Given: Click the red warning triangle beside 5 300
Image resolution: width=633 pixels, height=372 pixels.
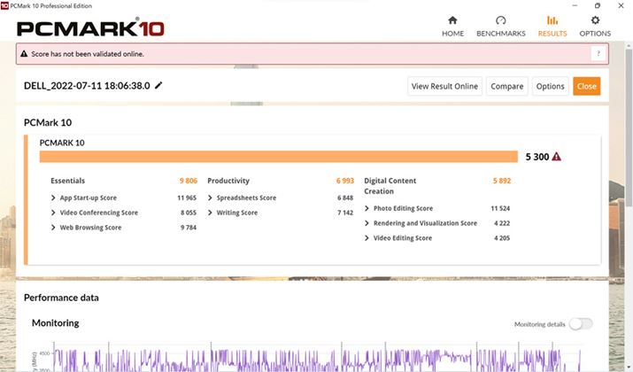Looking at the screenshot, I should tap(557, 157).
